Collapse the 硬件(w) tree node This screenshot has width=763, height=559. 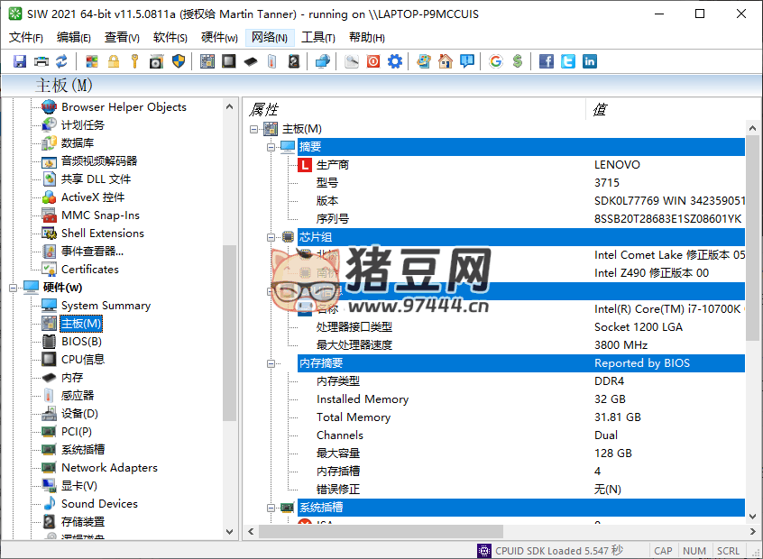click(x=13, y=288)
